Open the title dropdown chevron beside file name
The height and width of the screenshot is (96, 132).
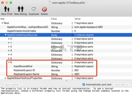pyautogui.click(x=87, y=3)
